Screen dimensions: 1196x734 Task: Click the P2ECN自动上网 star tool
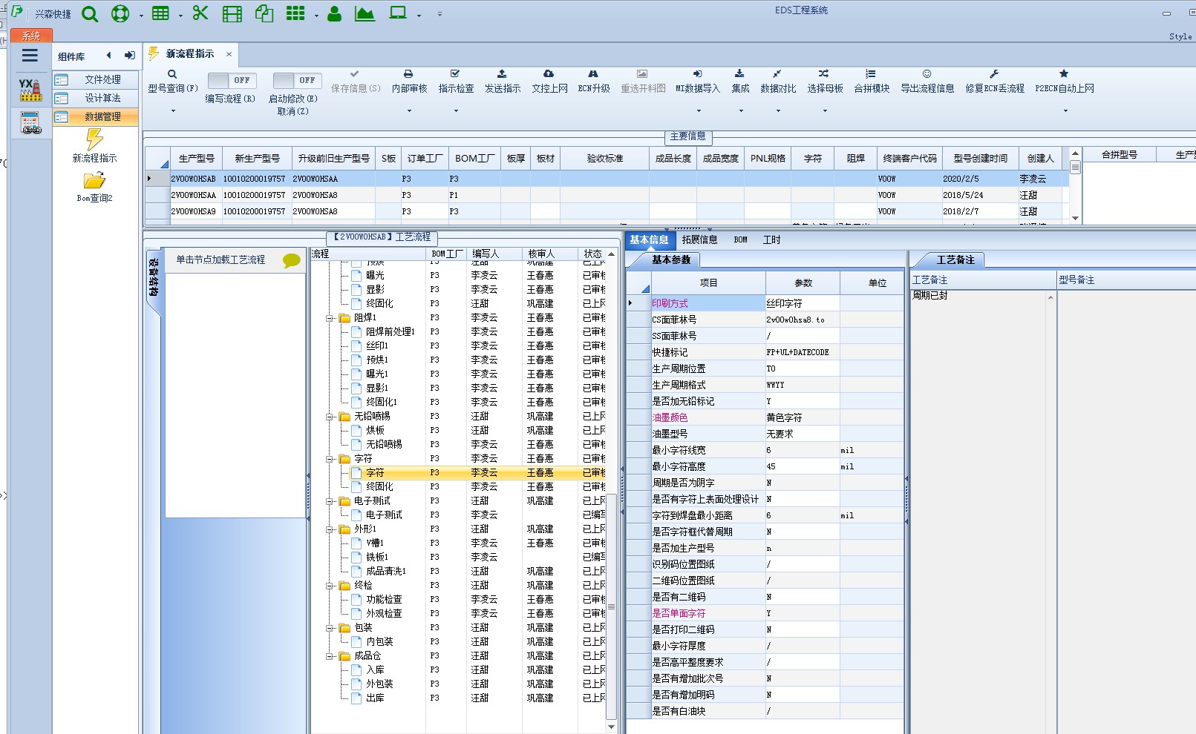1065,81
